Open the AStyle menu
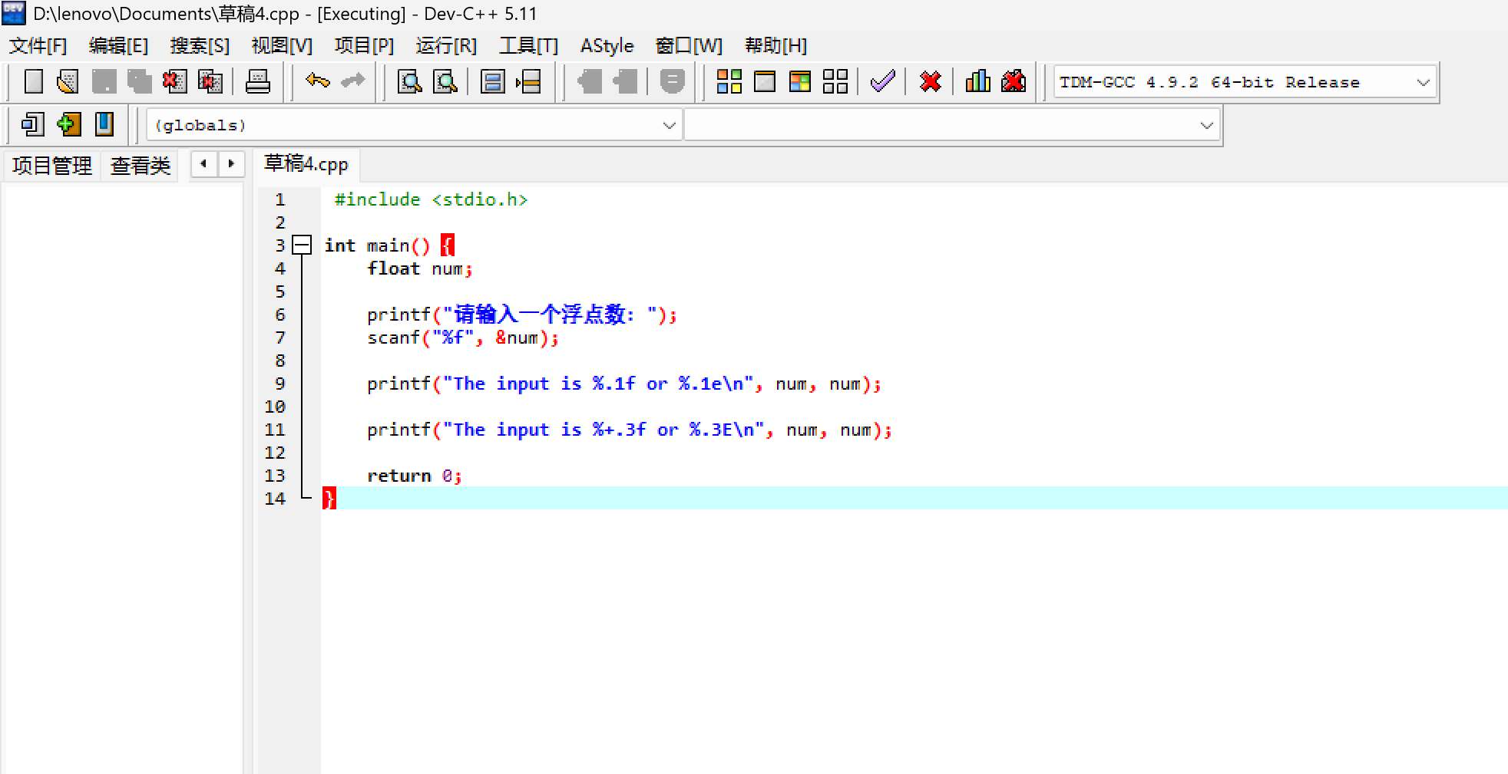 [607, 46]
